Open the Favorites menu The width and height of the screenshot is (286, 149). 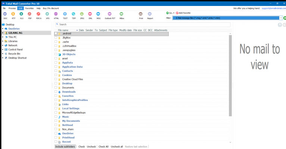point(29,8)
